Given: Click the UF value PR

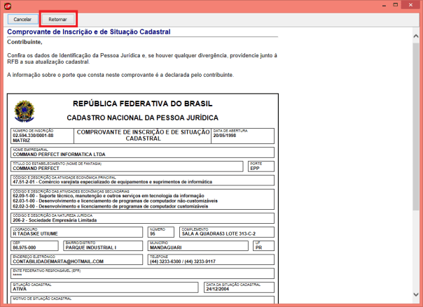Looking at the screenshot, I should click(x=258, y=248).
